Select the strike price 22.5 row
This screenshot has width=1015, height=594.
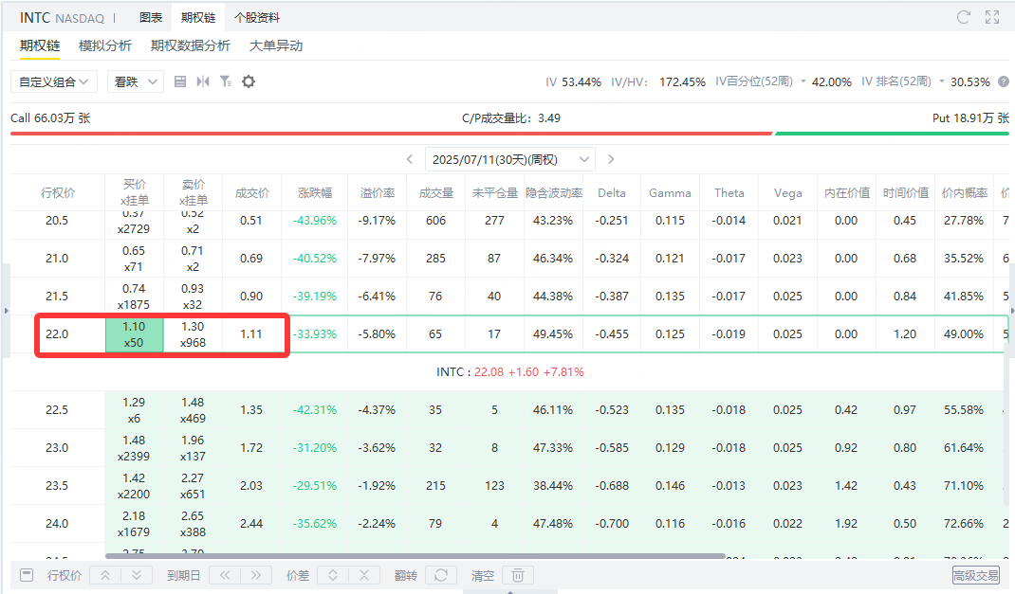(509, 410)
